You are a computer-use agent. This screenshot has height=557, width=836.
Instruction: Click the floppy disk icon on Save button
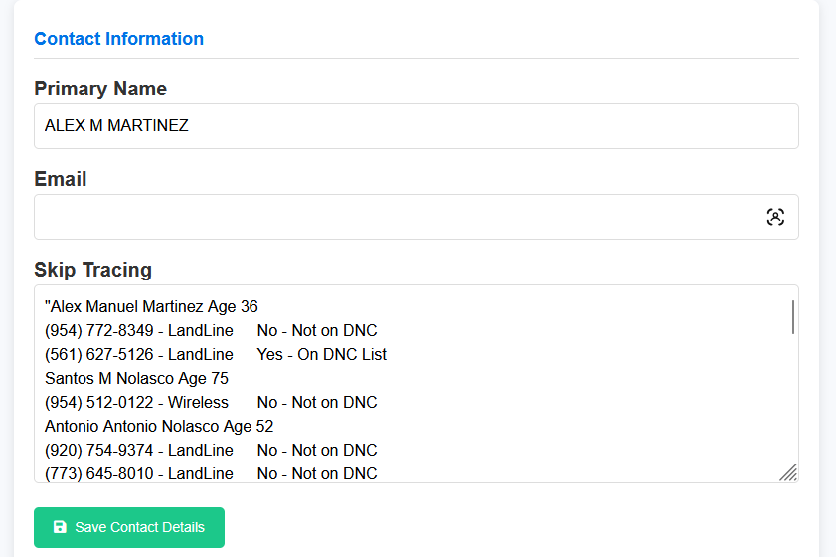[x=60, y=527]
